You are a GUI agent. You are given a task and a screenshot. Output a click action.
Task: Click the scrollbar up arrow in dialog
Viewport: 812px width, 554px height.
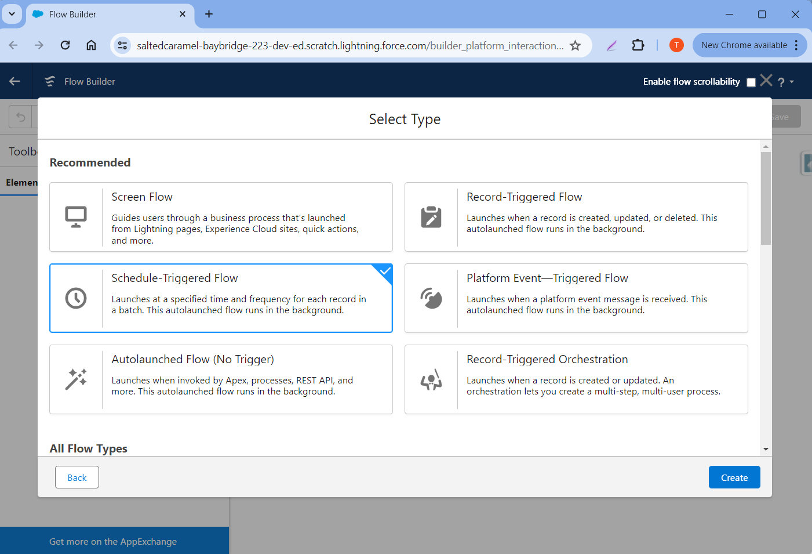pyautogui.click(x=766, y=147)
